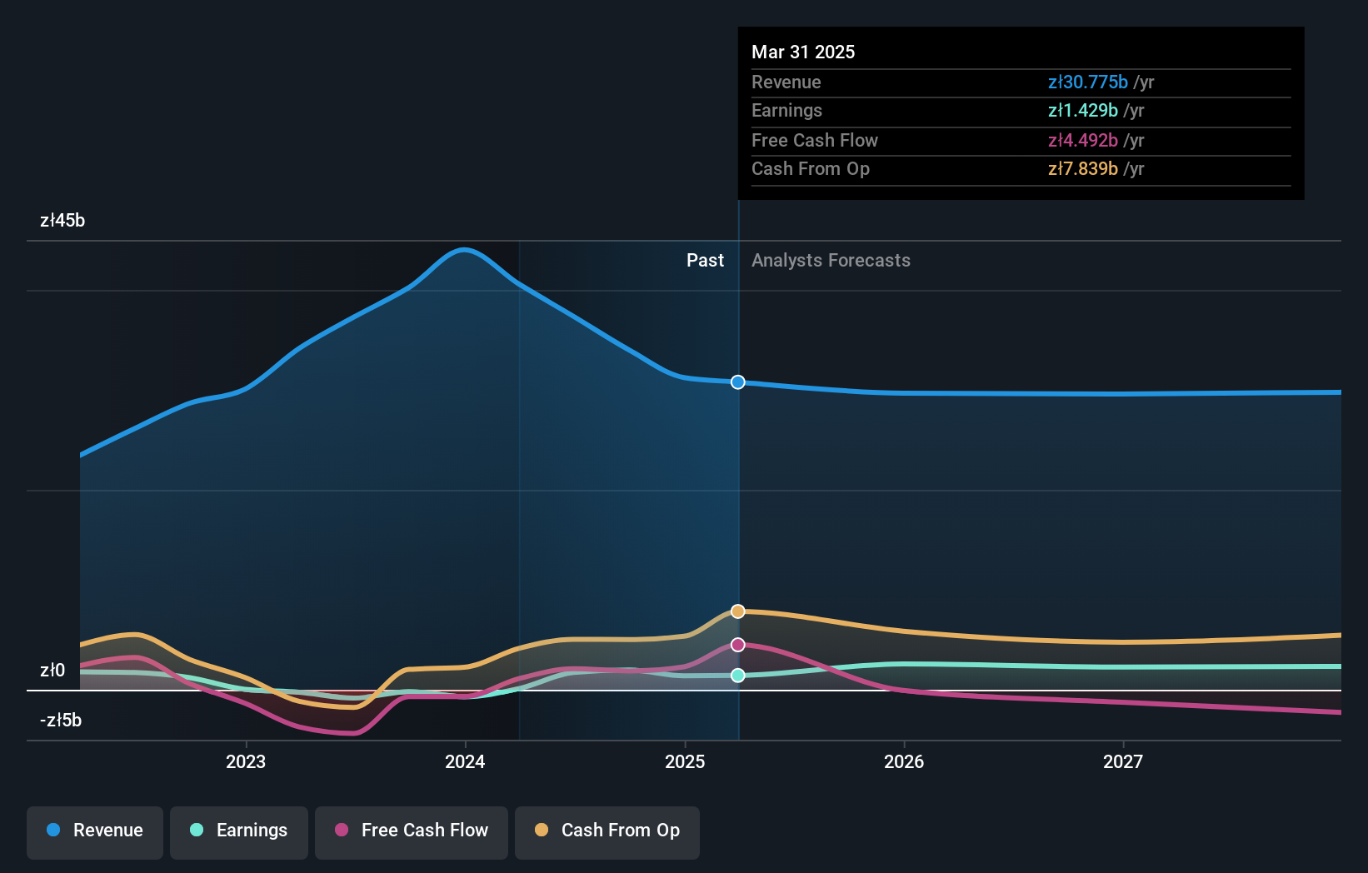1368x873 pixels.
Task: Click the -zł5b y-axis label
Action: (61, 720)
